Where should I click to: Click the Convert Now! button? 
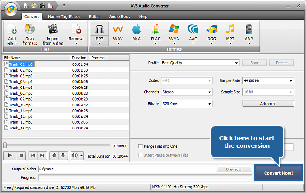click(x=278, y=173)
